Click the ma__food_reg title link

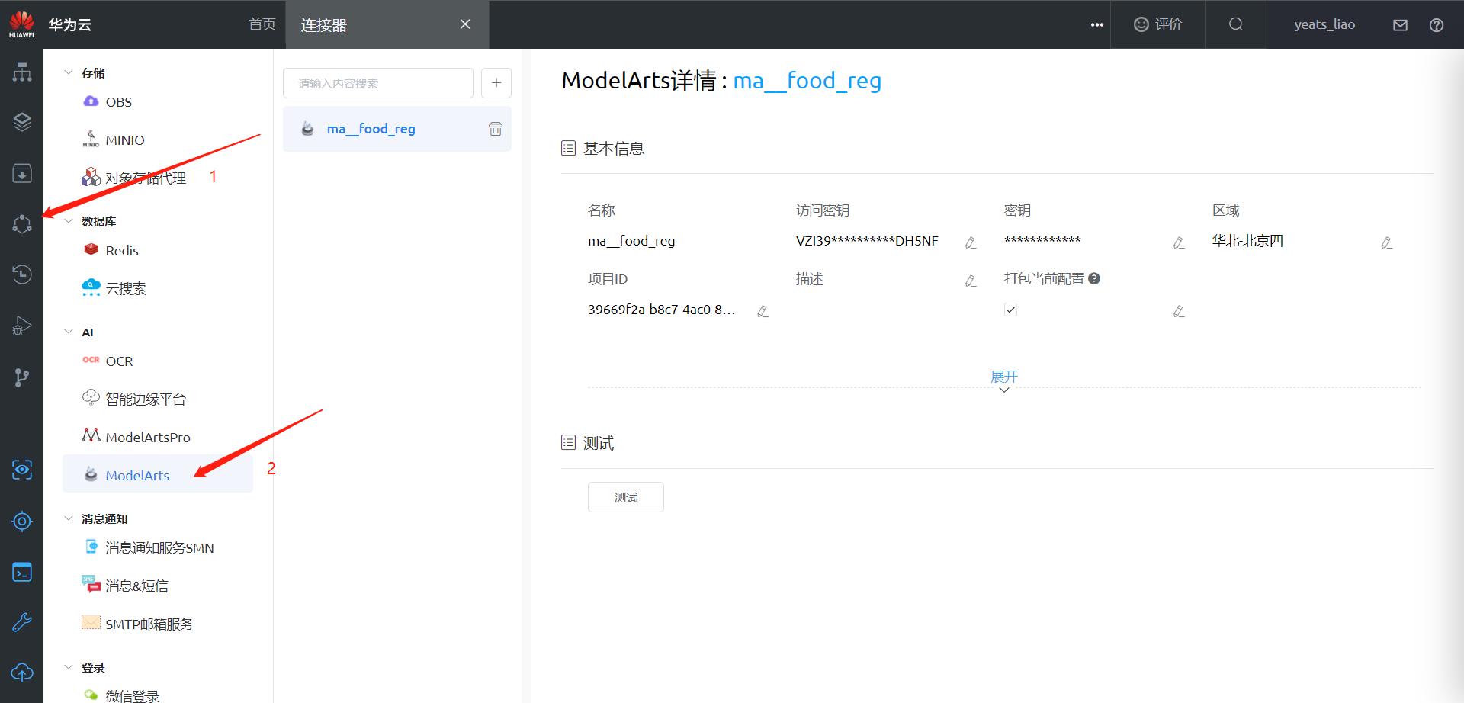[807, 80]
